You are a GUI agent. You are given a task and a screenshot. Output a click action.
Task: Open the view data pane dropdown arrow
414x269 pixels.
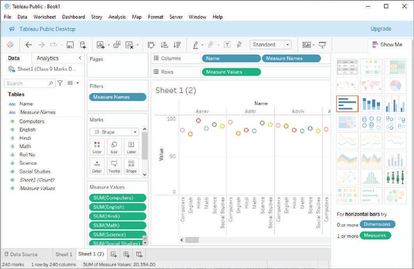[78, 83]
